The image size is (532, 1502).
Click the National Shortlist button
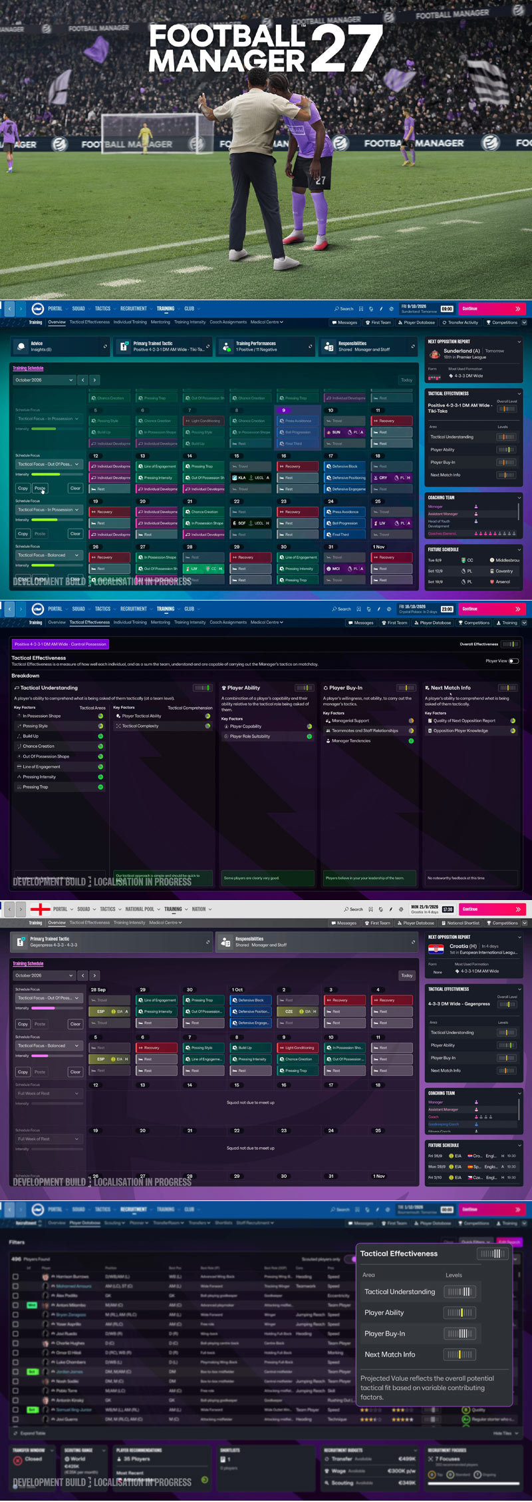coord(460,923)
